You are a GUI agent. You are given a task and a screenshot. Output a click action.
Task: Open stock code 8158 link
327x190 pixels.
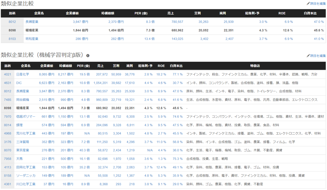[x=8, y=176]
